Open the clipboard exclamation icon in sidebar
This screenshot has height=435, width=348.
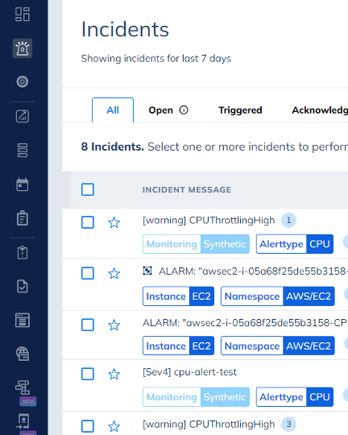(23, 252)
